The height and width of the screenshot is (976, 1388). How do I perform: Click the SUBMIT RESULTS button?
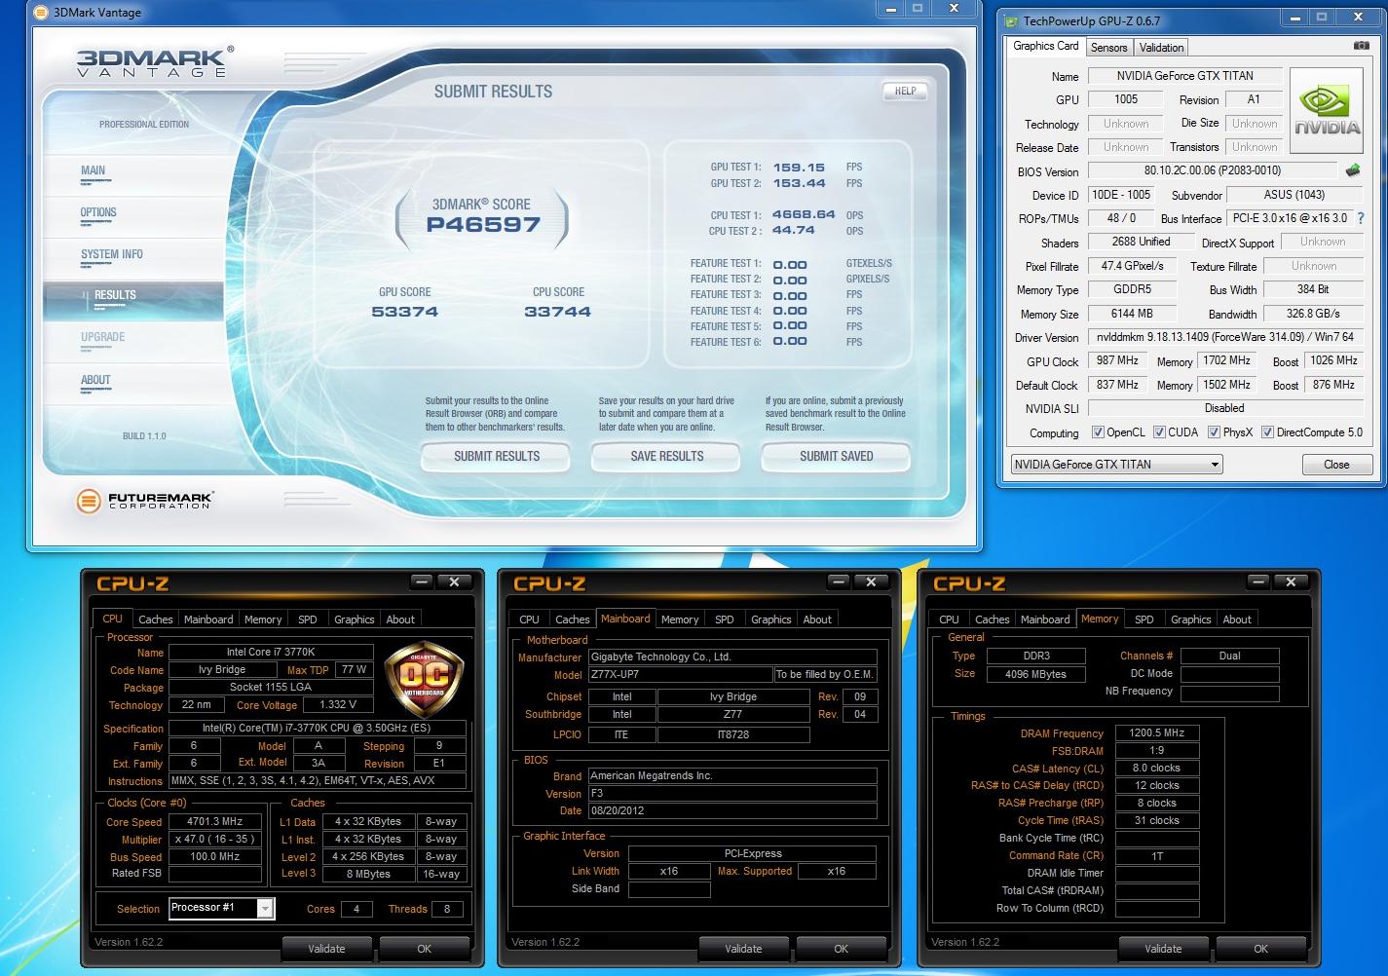coord(496,456)
